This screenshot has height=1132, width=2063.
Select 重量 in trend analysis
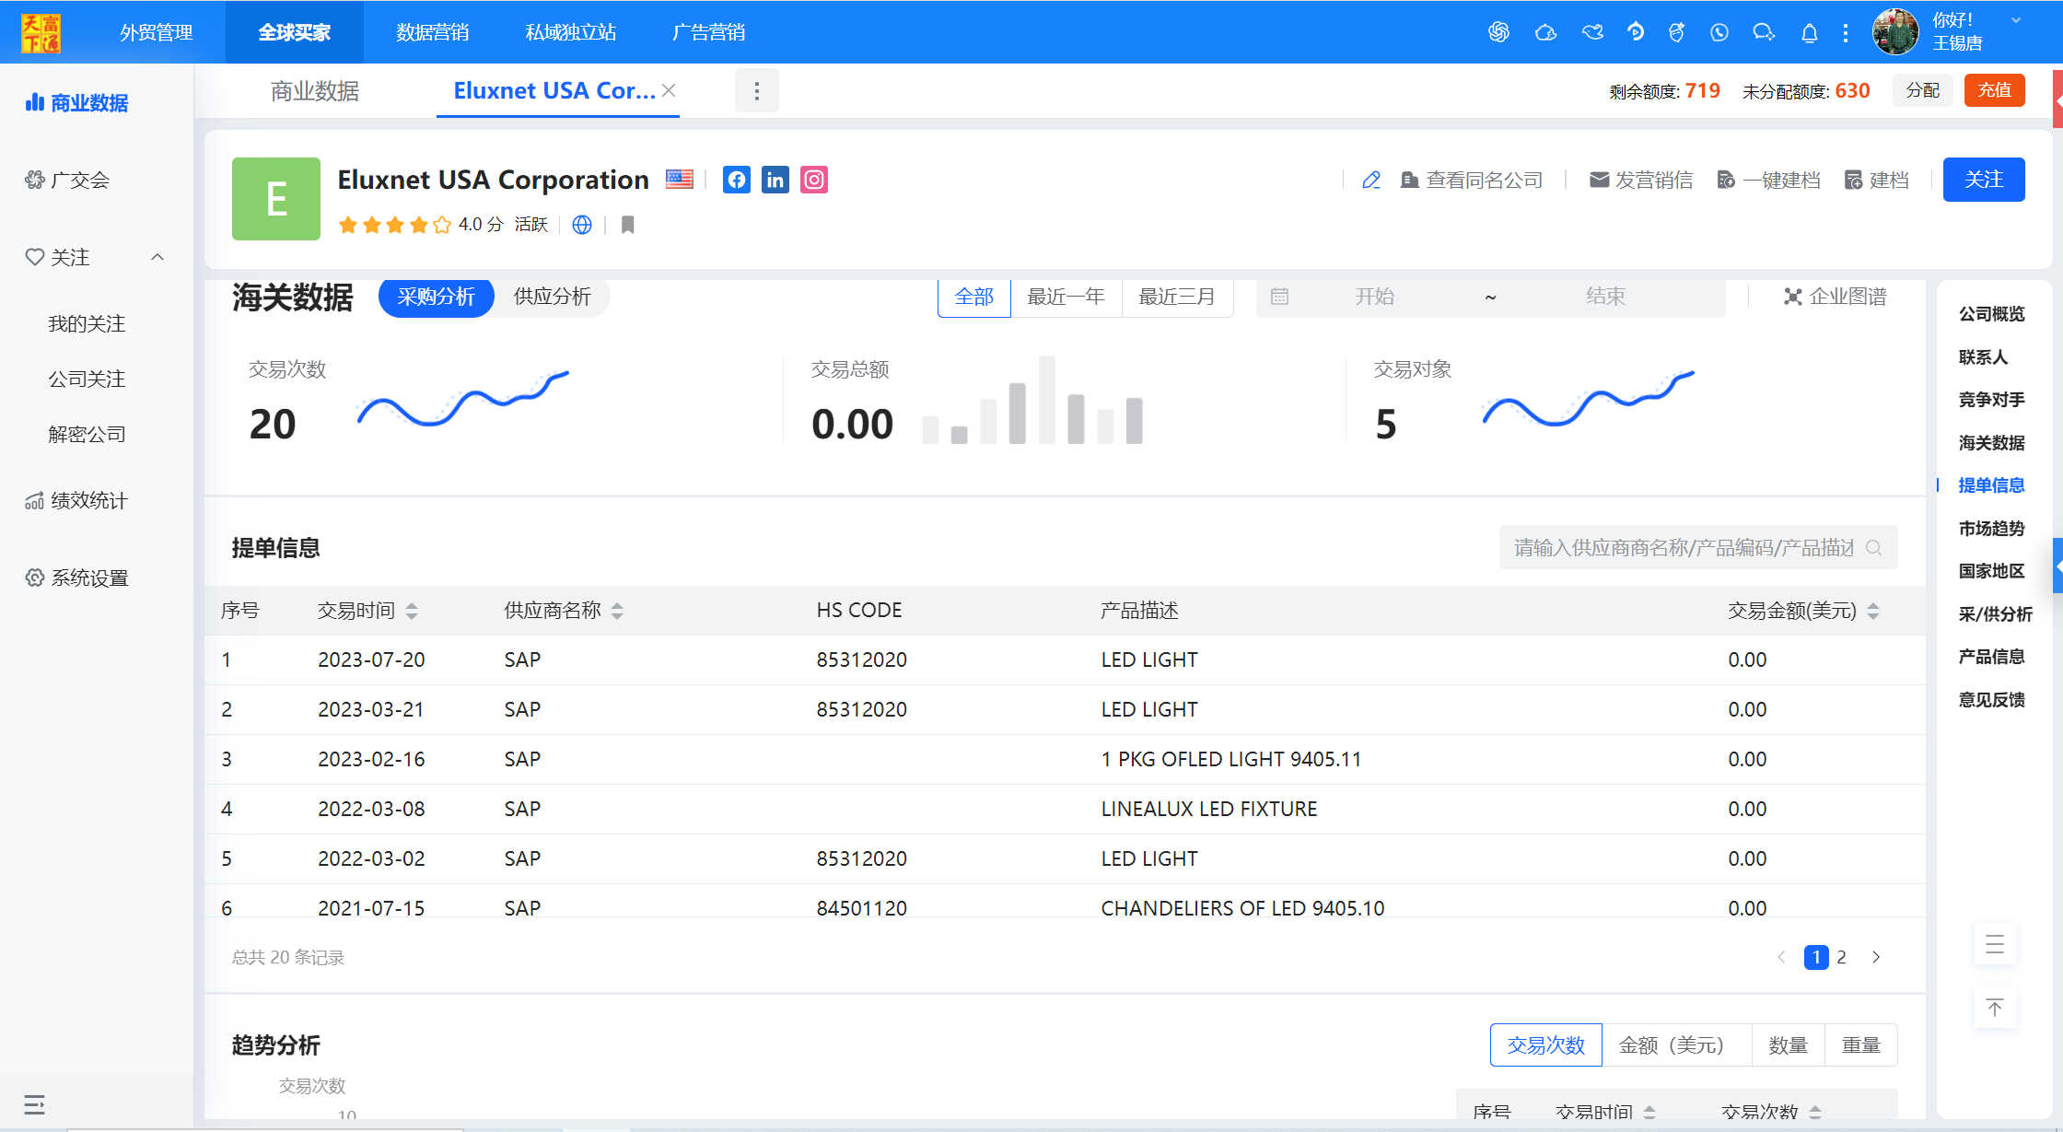1861,1045
